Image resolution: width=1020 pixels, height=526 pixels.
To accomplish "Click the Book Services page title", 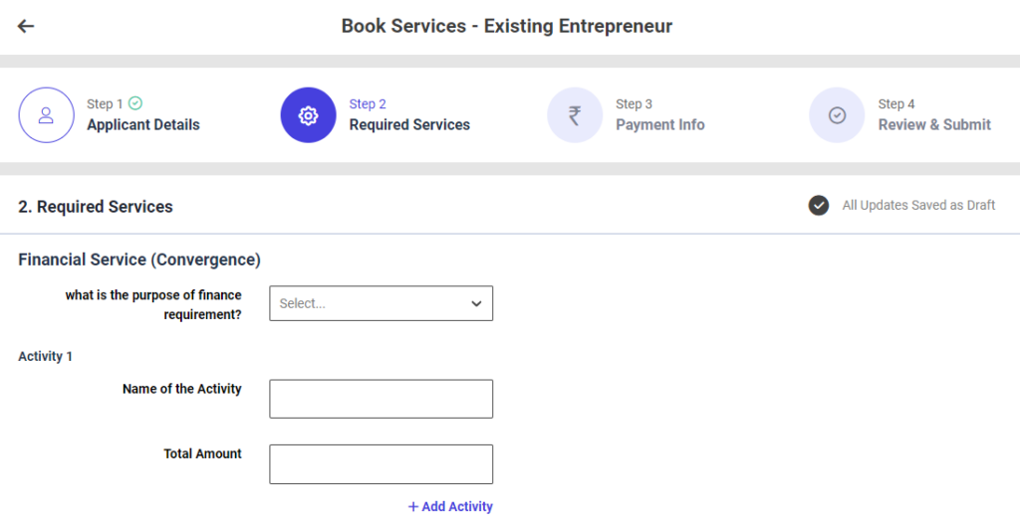I will coord(506,26).
